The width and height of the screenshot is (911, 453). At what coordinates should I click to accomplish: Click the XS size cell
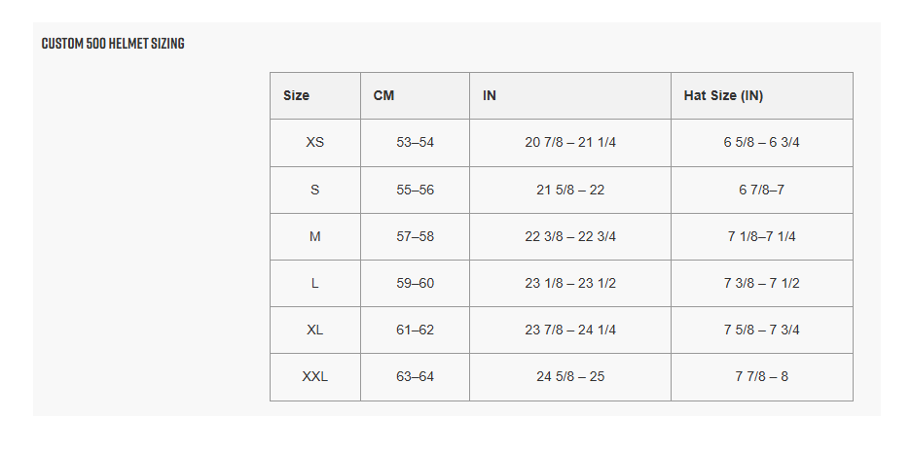[x=314, y=142]
